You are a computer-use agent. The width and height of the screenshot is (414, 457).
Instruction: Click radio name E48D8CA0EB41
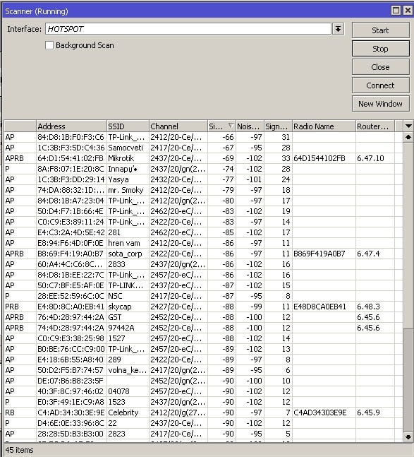tap(319, 307)
